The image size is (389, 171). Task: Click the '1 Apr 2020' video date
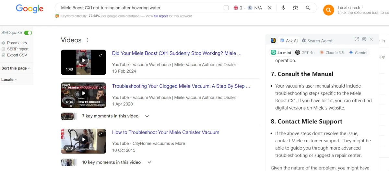click(x=123, y=104)
